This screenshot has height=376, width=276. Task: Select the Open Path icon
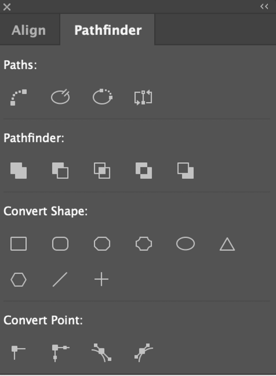pyautogui.click(x=60, y=96)
